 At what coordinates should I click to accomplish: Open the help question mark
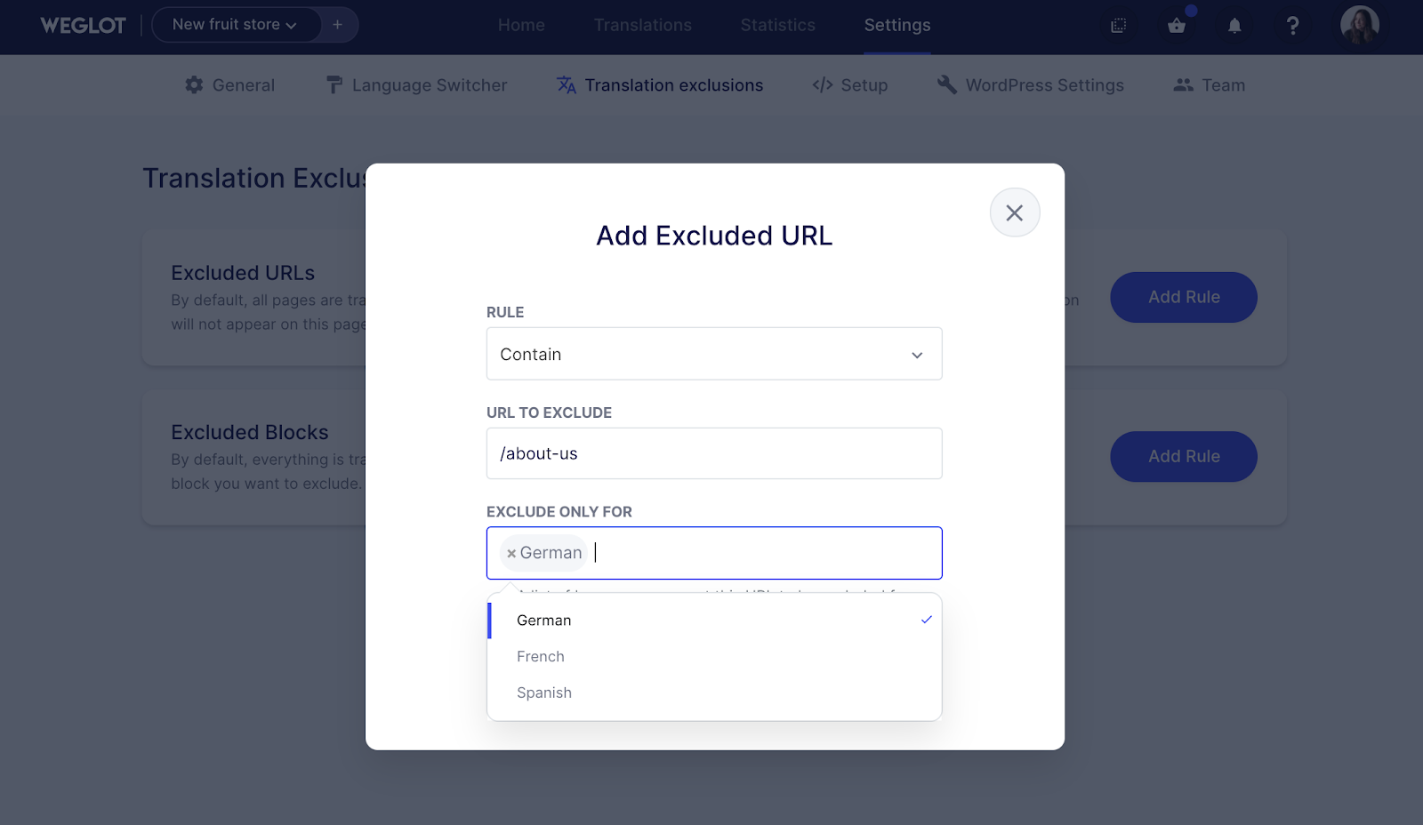pos(1293,26)
